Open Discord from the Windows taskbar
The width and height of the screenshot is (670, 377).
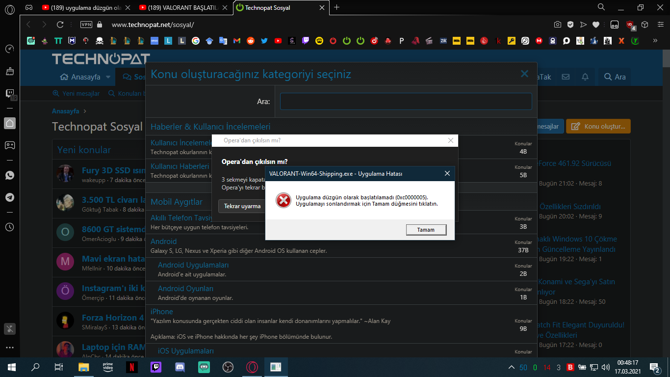pyautogui.click(x=180, y=367)
